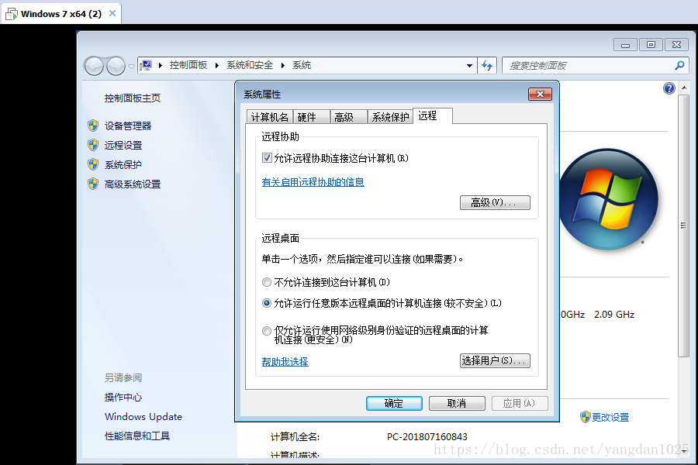Screen dimensions: 698x465
Task: Select 允许运行任意版本远程桌面 radio option
Action: click(267, 303)
